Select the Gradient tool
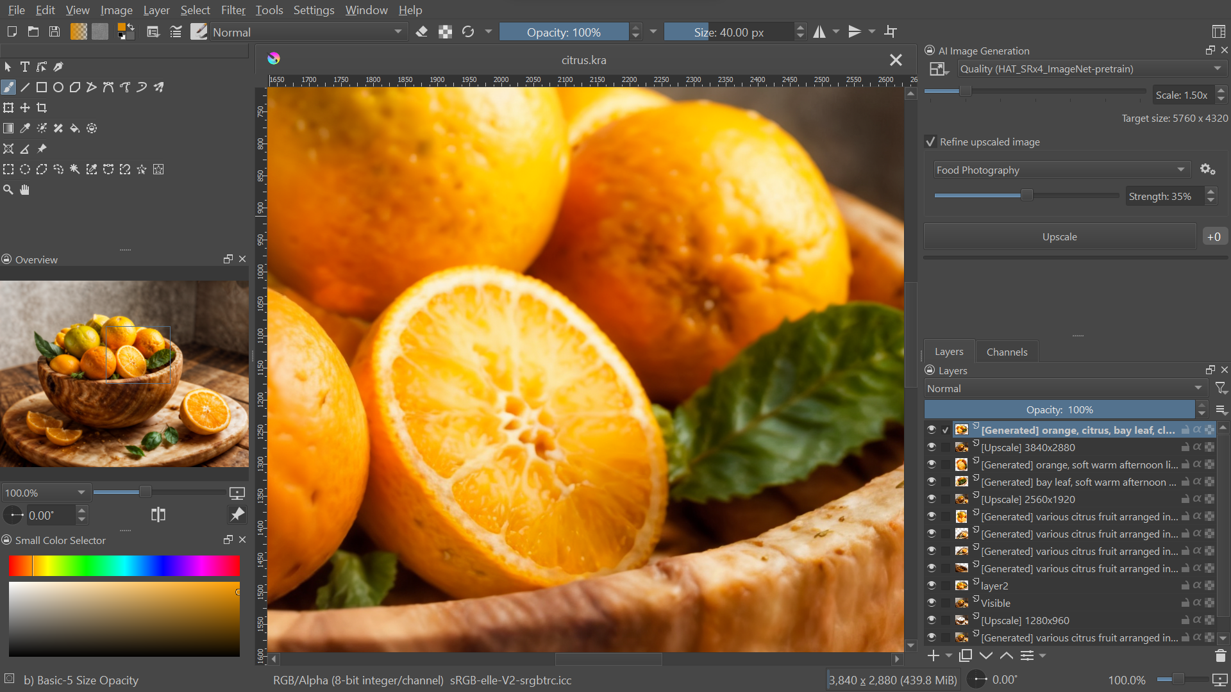This screenshot has width=1231, height=692. pyautogui.click(x=8, y=128)
